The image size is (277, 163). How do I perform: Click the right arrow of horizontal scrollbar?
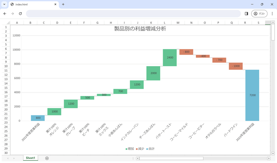tap(269, 158)
